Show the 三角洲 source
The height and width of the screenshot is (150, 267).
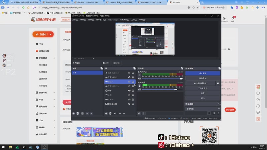[129, 99]
